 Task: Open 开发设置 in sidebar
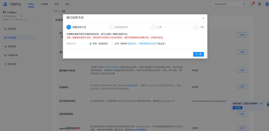pos(19,38)
